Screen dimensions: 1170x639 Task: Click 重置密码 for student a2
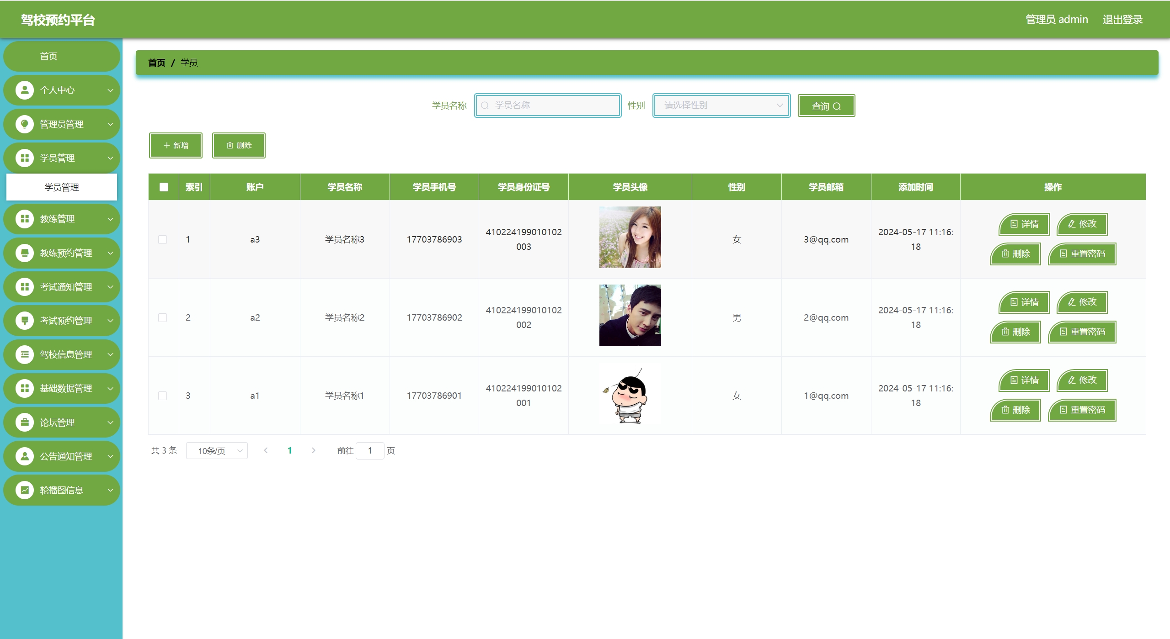[1082, 332]
